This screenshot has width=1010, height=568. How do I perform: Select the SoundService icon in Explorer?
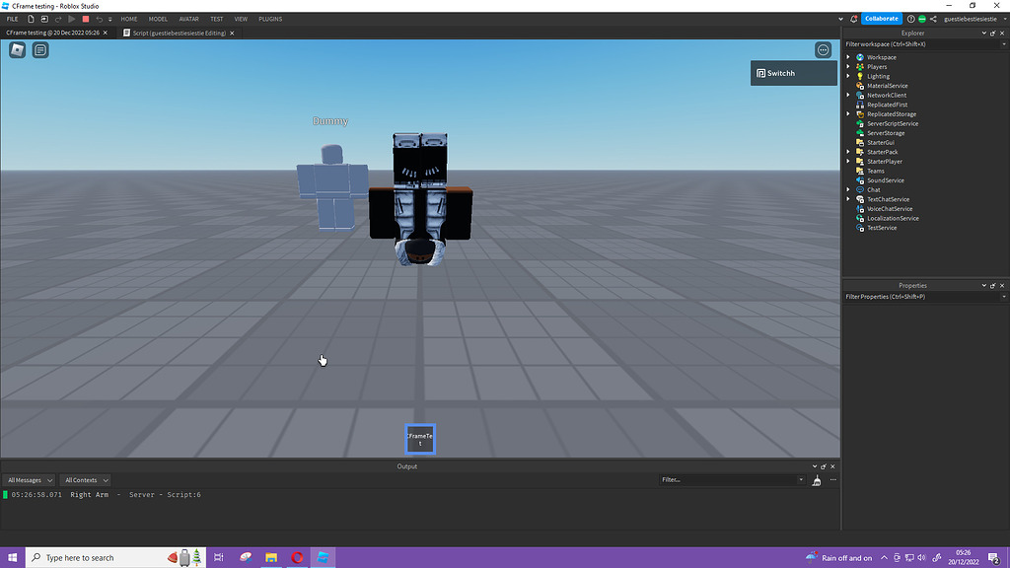click(859, 179)
